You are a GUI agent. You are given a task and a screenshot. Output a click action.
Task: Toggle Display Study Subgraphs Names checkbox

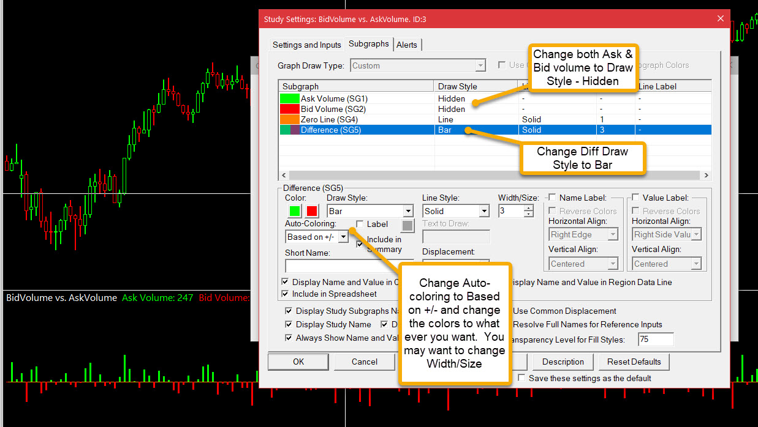click(289, 311)
